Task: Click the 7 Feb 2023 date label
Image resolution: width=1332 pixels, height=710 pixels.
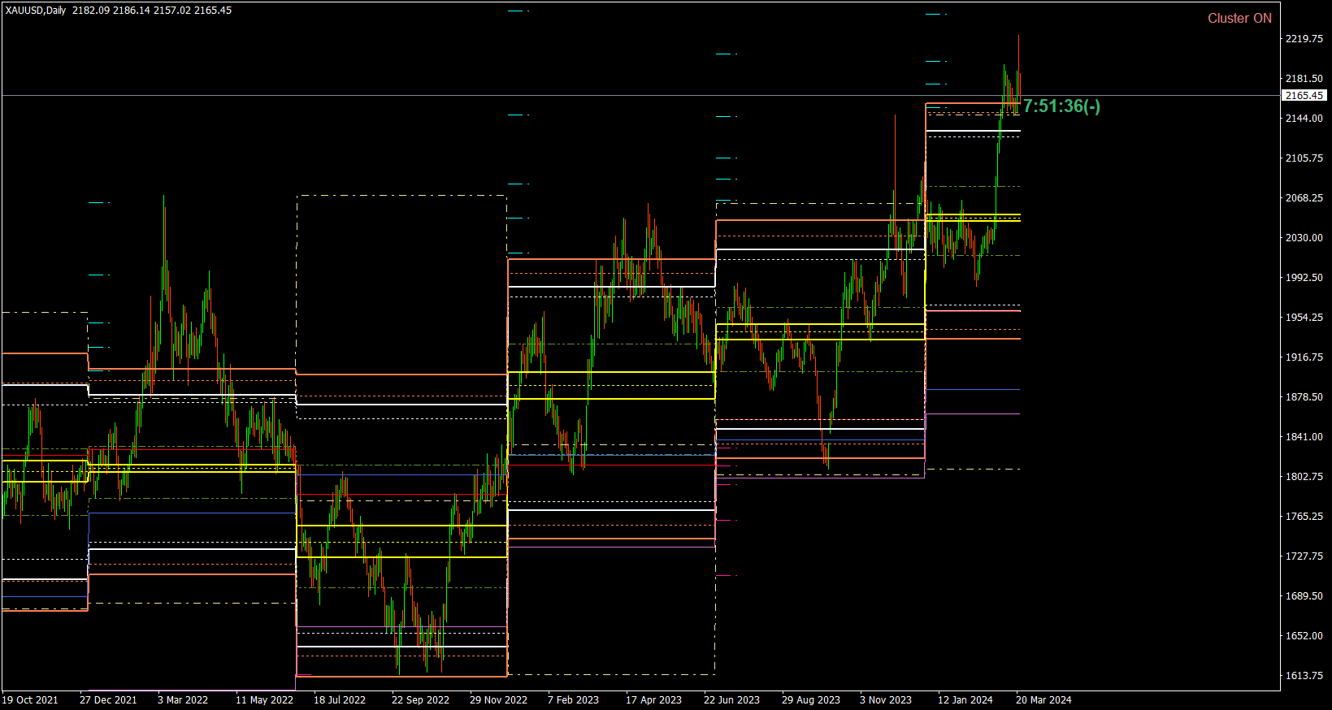Action: click(573, 700)
